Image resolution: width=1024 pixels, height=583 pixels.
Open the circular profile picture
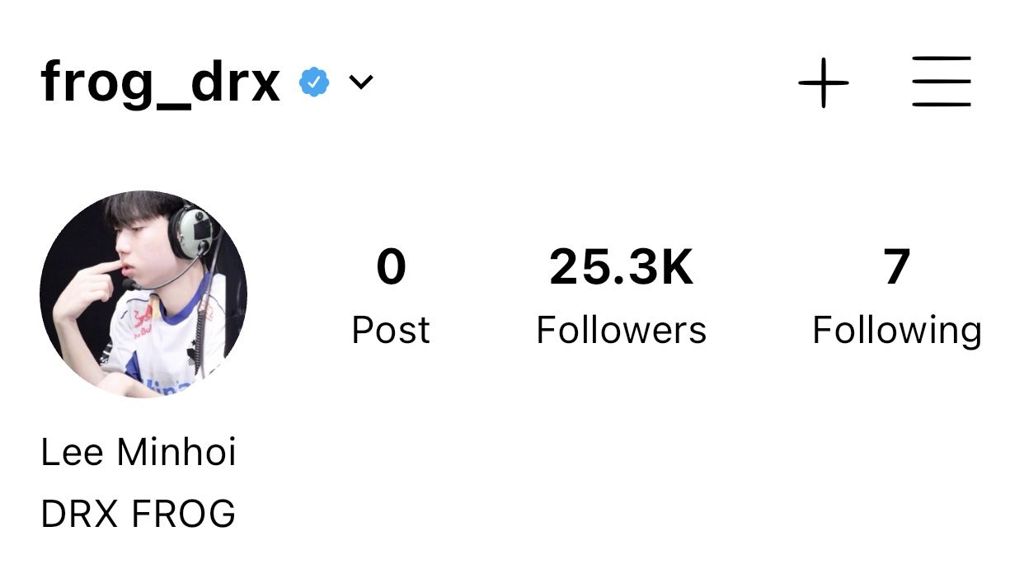coord(143,294)
